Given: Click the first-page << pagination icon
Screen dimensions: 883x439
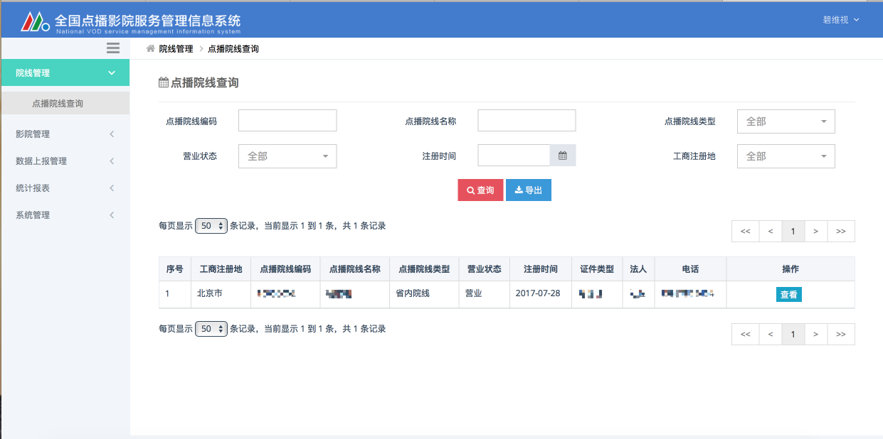Looking at the screenshot, I should [745, 231].
